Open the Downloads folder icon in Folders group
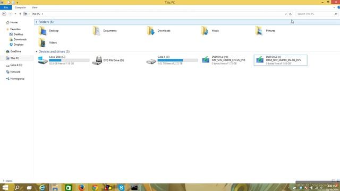340x191 pixels. (151, 31)
